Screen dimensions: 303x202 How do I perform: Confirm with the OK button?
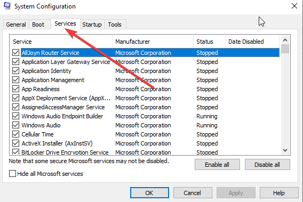[x=149, y=193]
